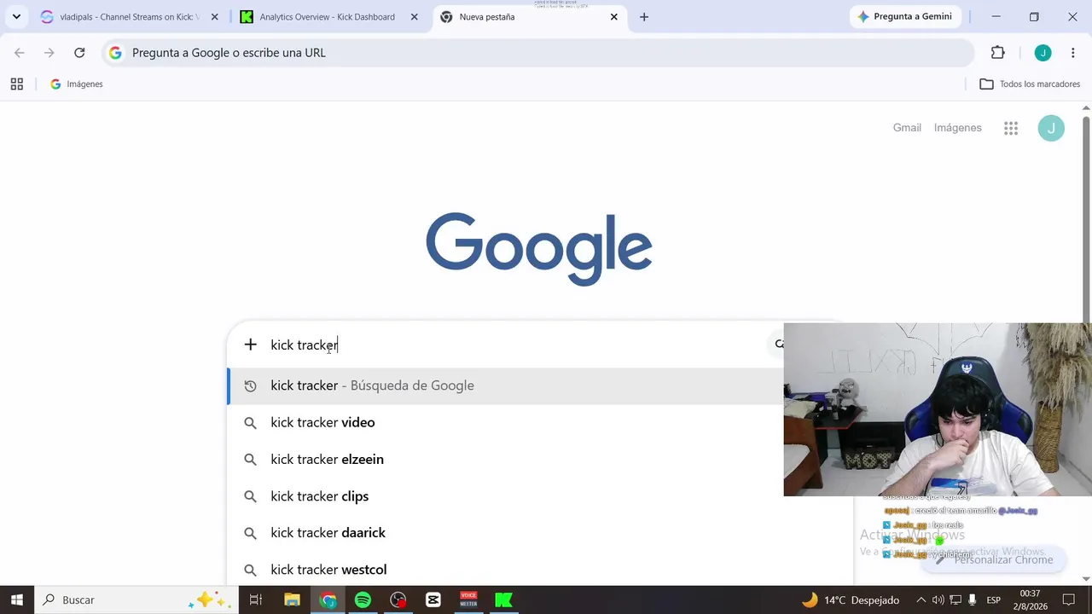Viewport: 1092px width, 614px height.
Task: Open the weather widget showing 14°C Despejado
Action: click(x=851, y=600)
